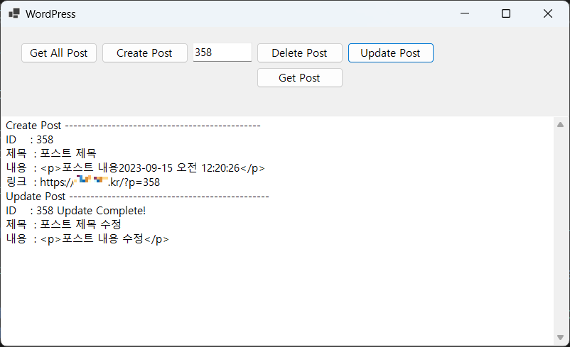Click the 'Update Post ----' header line
The width and height of the screenshot is (570, 347).
(137, 197)
